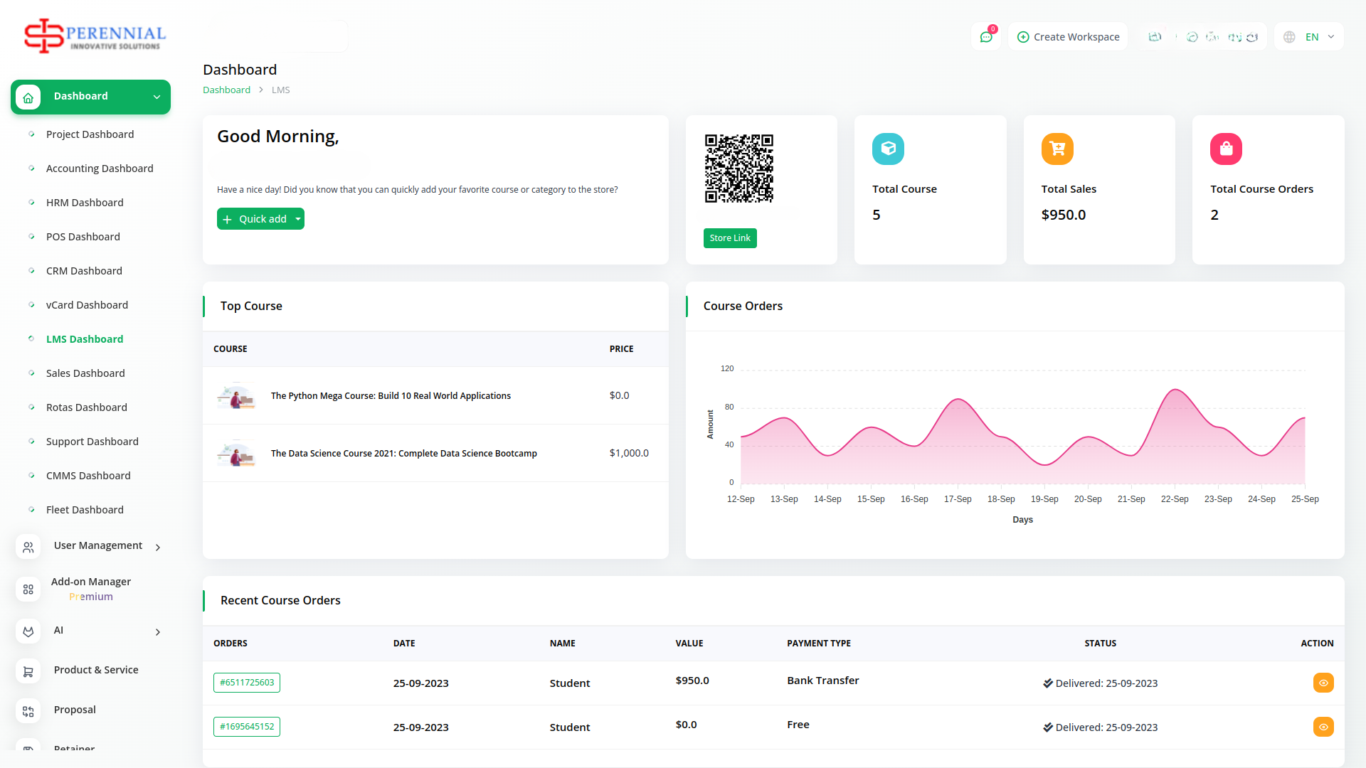View order #1695645152 with eye icon
Viewport: 1366px width, 768px height.
(x=1323, y=727)
